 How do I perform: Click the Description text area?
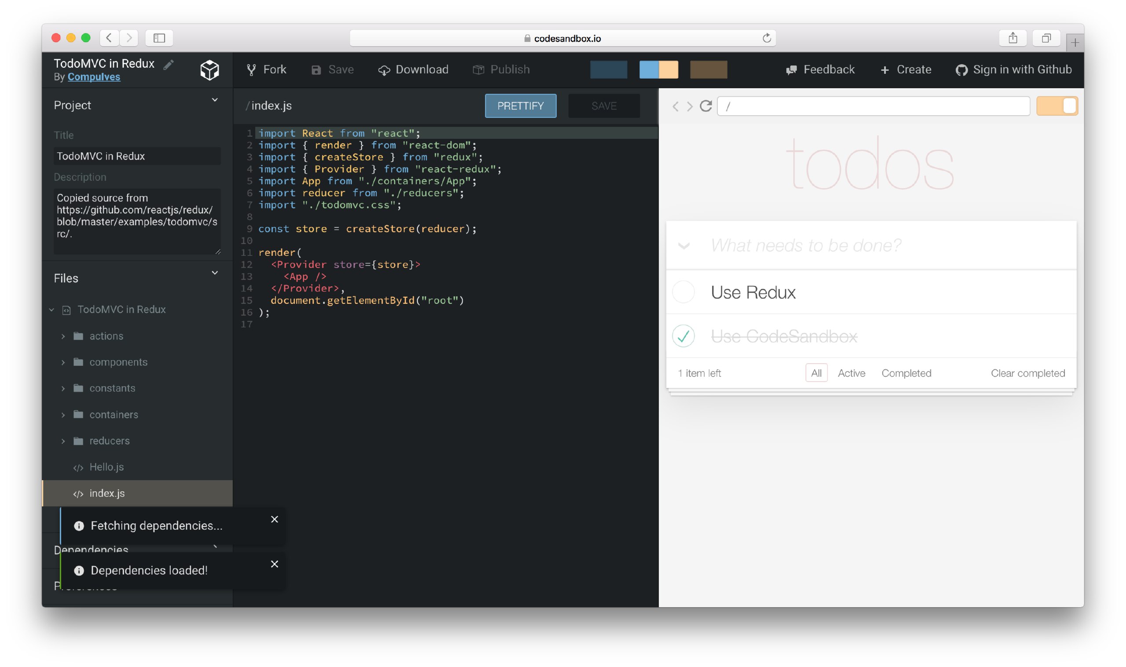[x=137, y=222]
